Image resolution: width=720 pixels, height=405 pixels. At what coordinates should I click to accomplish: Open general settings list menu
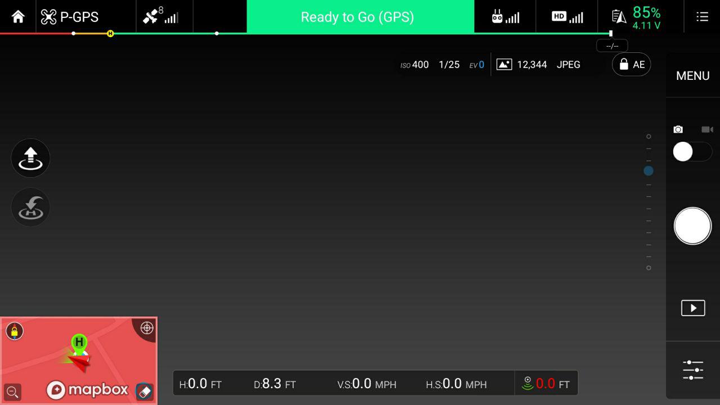[702, 17]
